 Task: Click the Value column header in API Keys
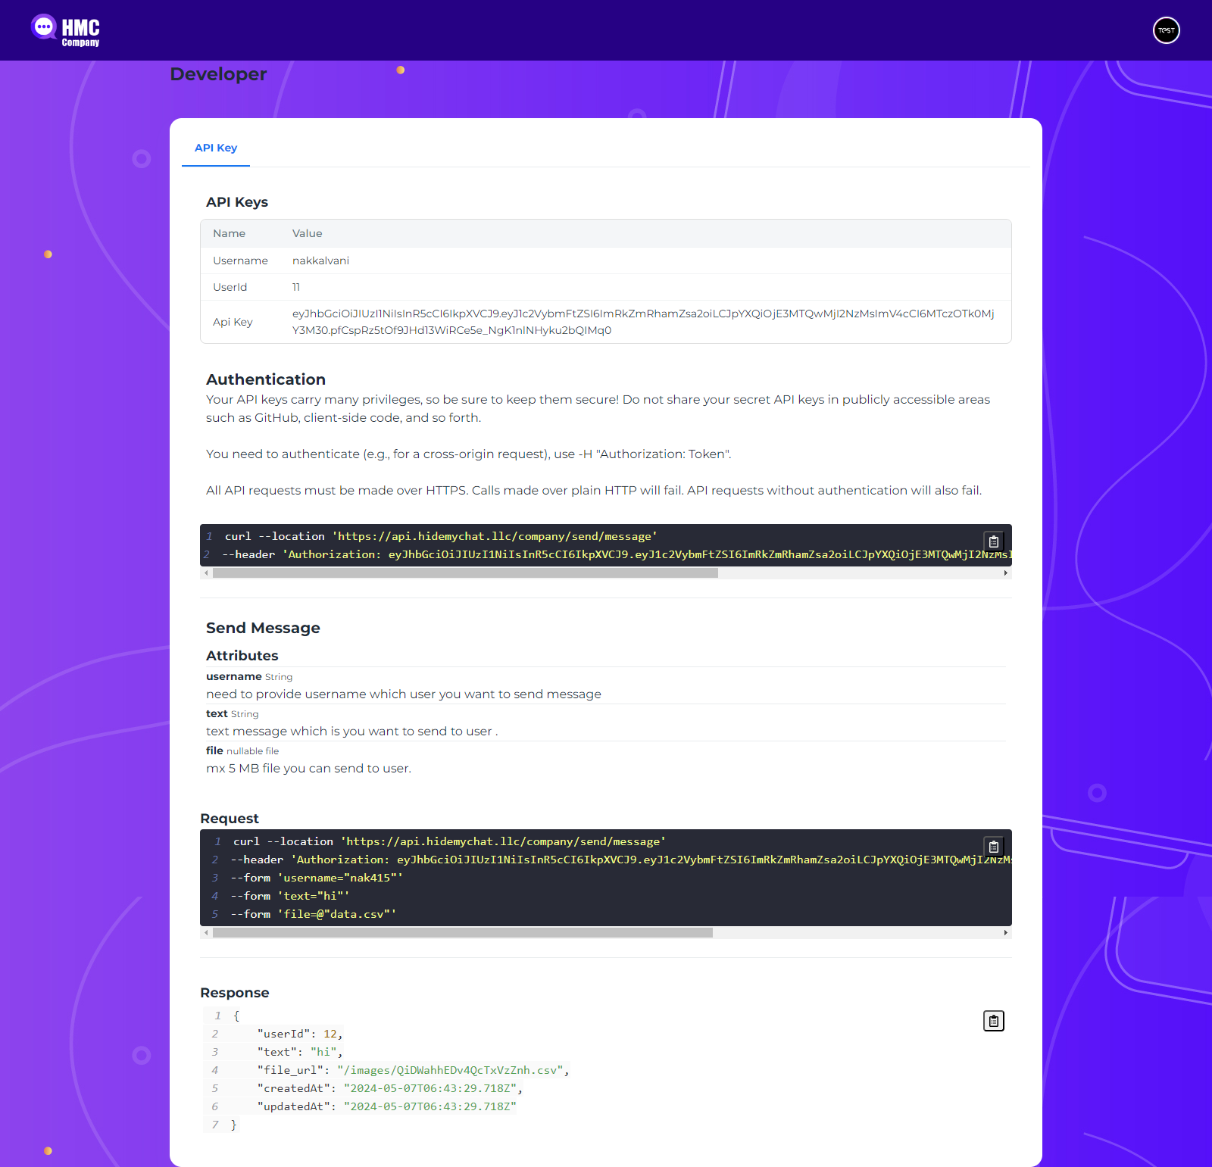click(x=307, y=233)
